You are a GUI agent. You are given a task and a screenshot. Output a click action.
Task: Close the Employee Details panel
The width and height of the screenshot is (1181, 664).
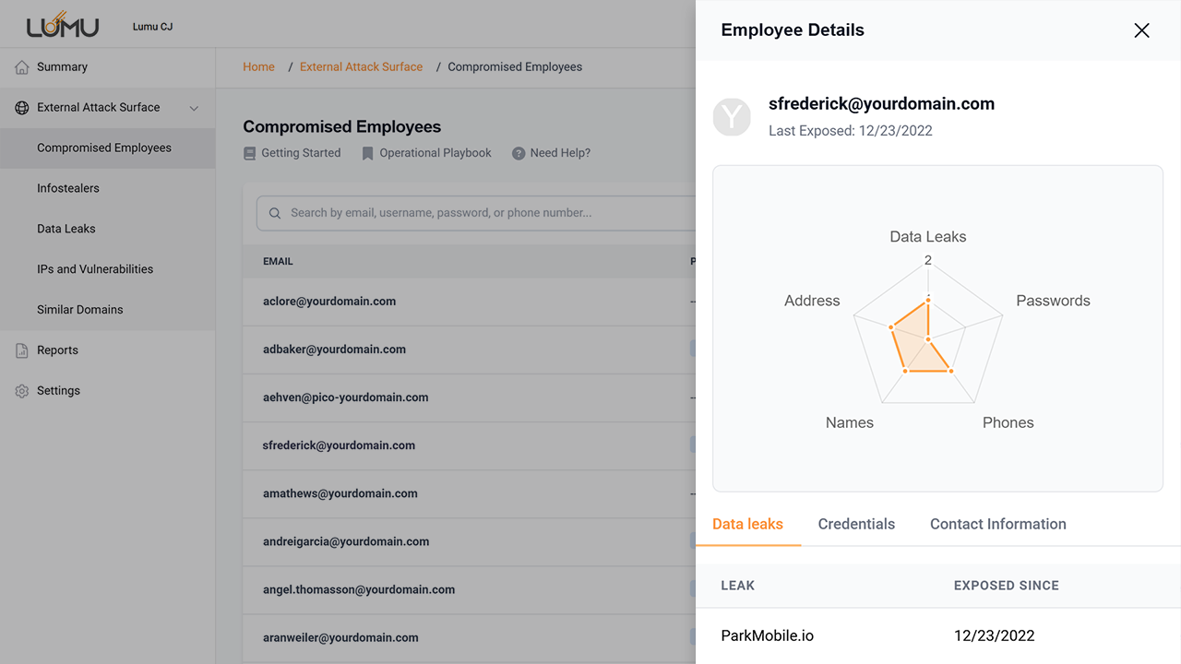tap(1141, 30)
